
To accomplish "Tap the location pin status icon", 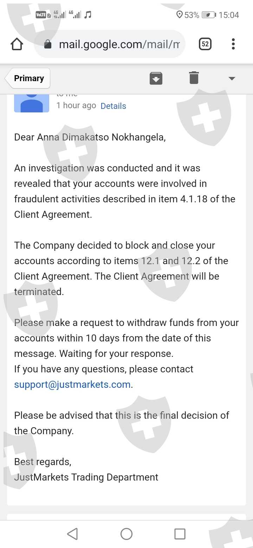I will tap(179, 15).
